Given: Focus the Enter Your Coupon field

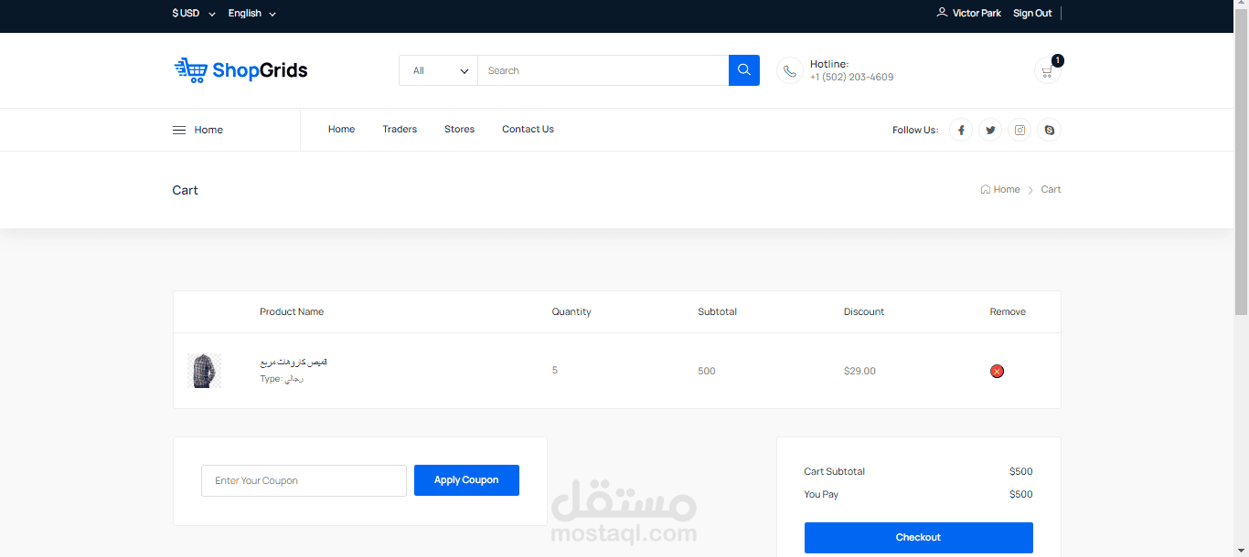Looking at the screenshot, I should 304,480.
